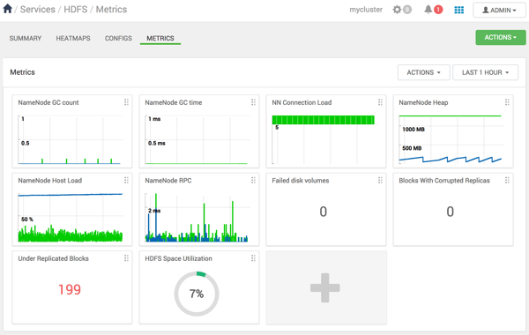Open the LAST 1 HOUR time range dropdown

pyautogui.click(x=485, y=72)
